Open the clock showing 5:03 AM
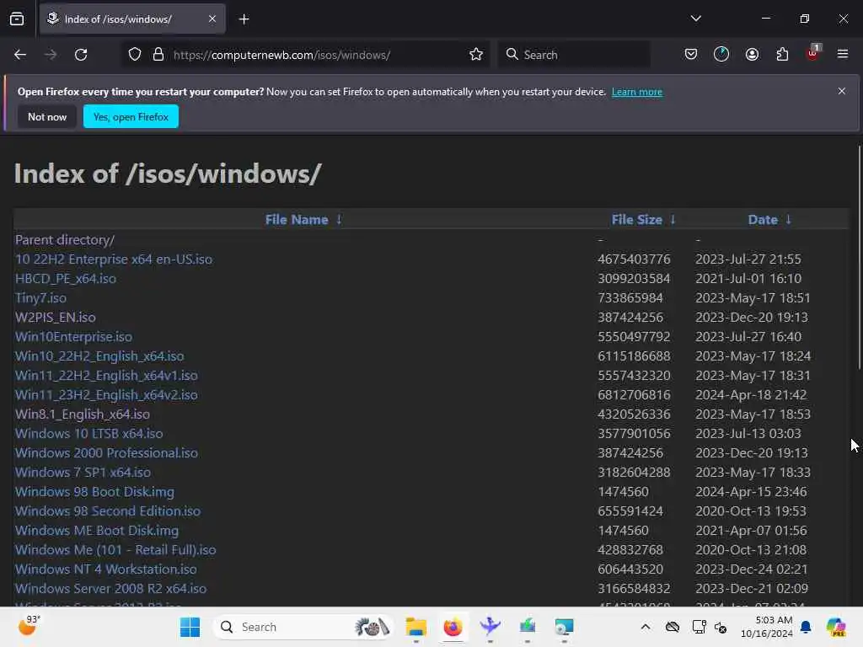This screenshot has width=863, height=647. tap(767, 627)
